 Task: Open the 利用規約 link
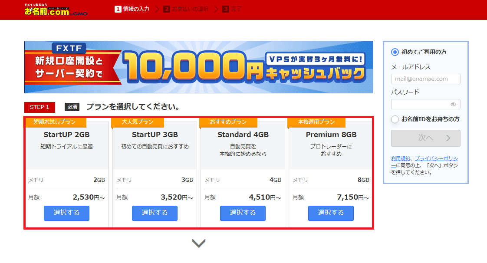[400, 159]
